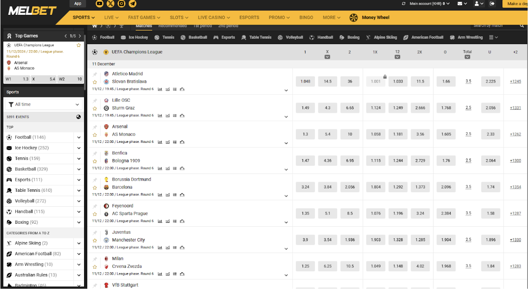Click the pie chart icon beside 5891 EVENTS
Viewport: 529px width, 291px height.
pos(79,117)
